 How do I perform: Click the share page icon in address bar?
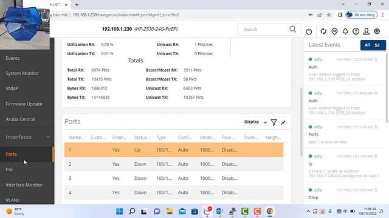coord(320,15)
